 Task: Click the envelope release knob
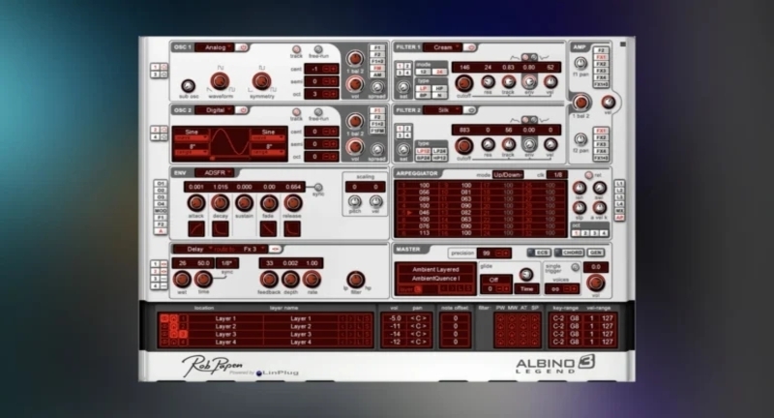292,203
